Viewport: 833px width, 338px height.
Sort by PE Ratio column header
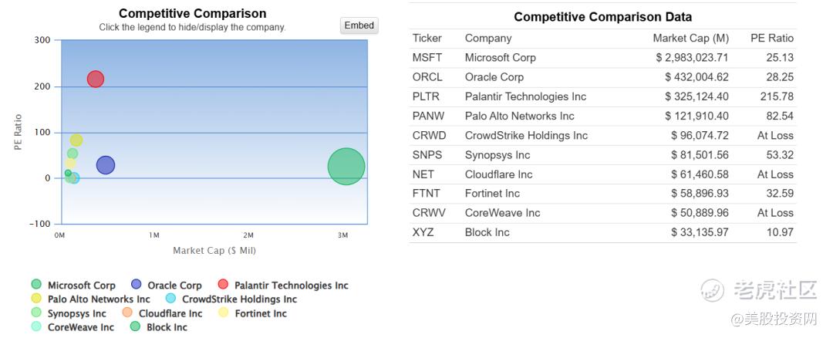(771, 38)
